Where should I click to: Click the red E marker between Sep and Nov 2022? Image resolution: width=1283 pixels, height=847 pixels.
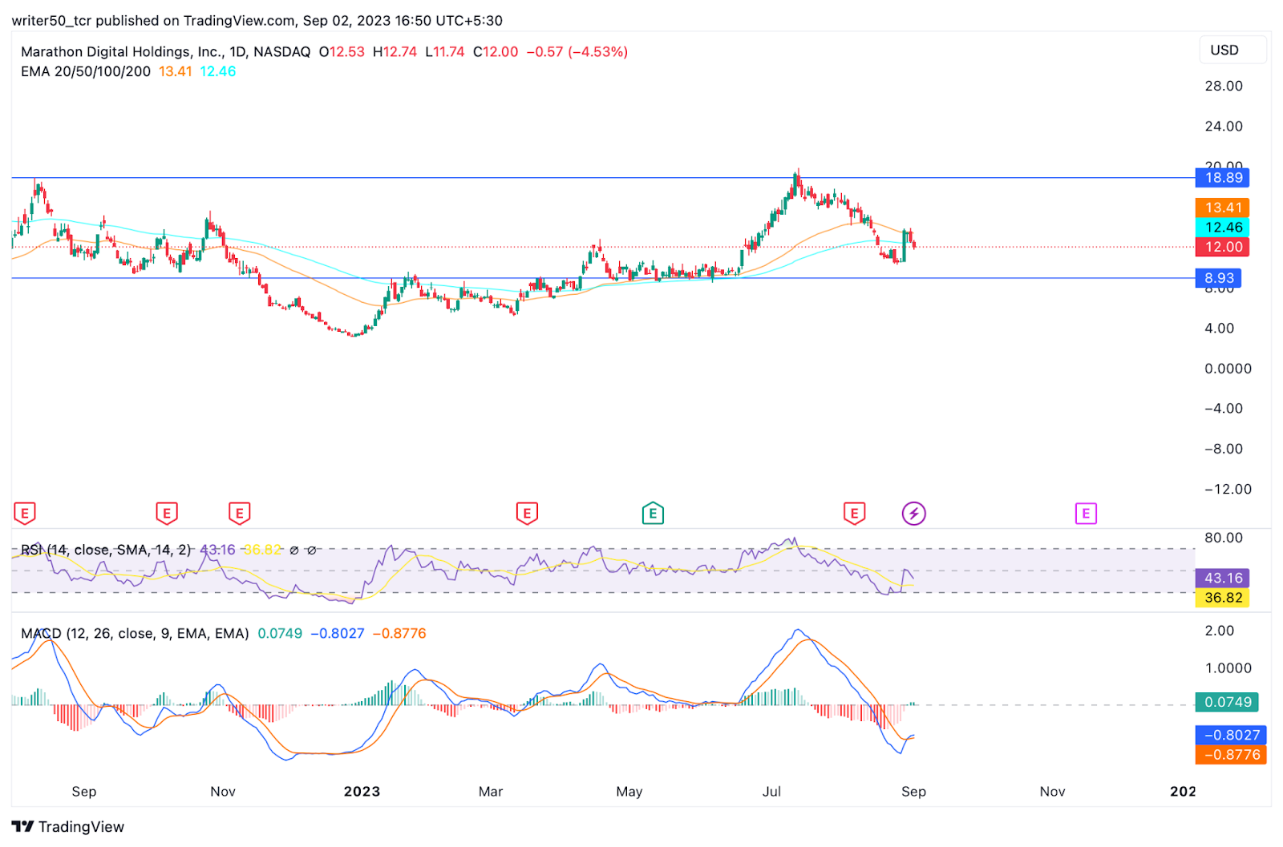(167, 513)
